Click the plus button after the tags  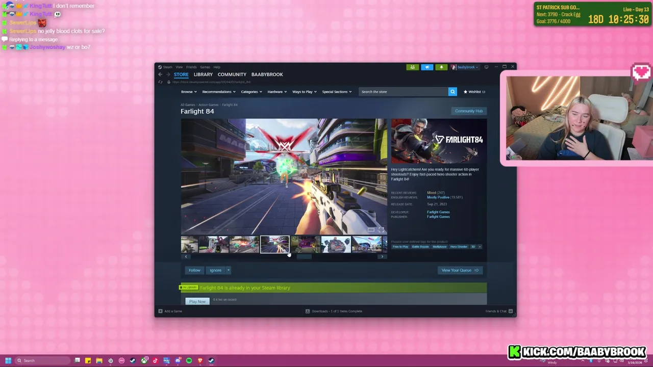tap(480, 247)
